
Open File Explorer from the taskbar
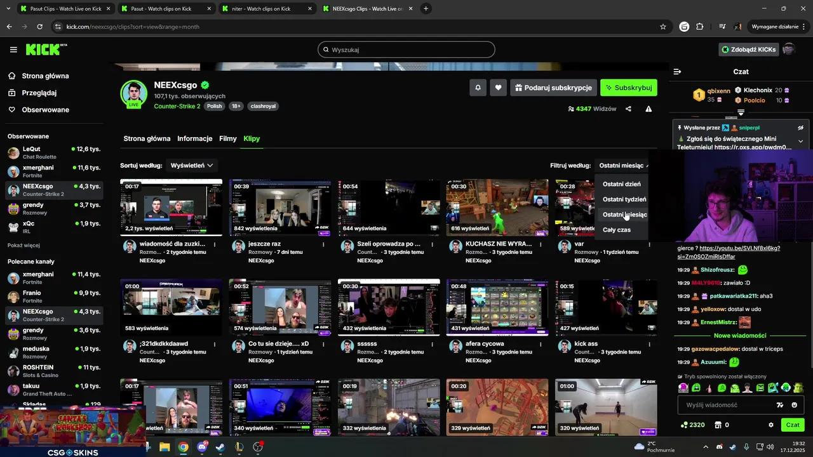click(x=165, y=447)
